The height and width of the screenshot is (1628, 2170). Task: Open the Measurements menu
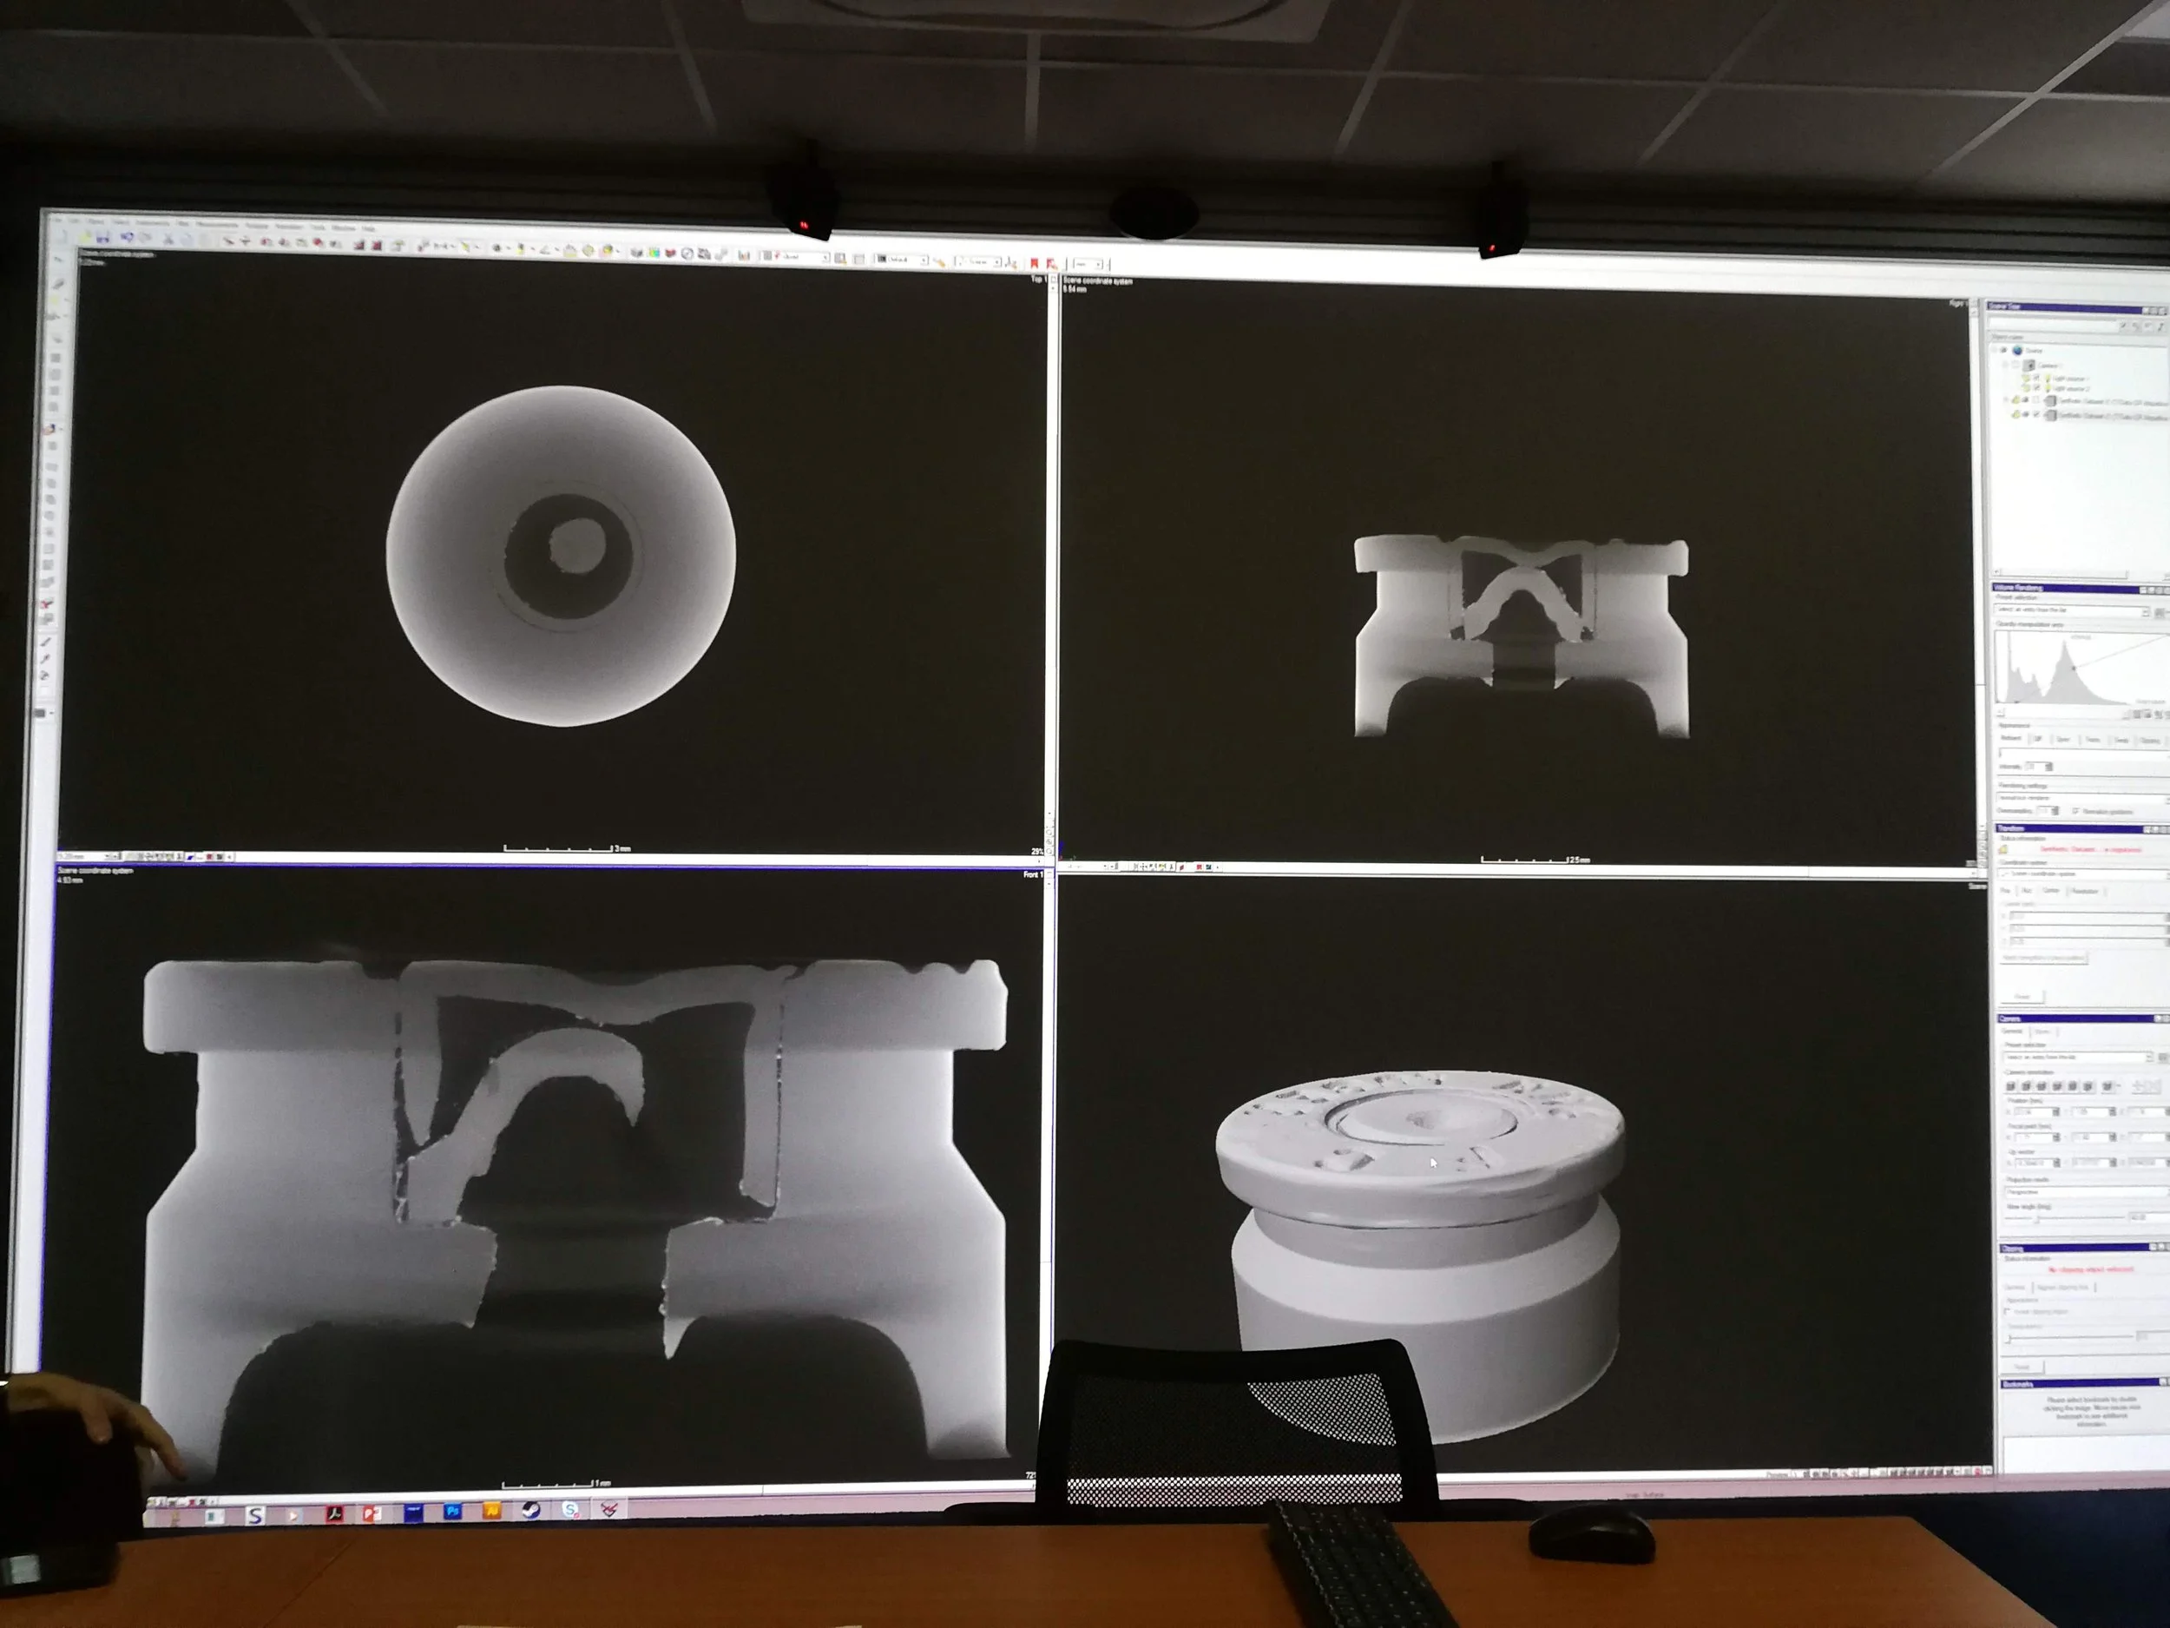217,226
